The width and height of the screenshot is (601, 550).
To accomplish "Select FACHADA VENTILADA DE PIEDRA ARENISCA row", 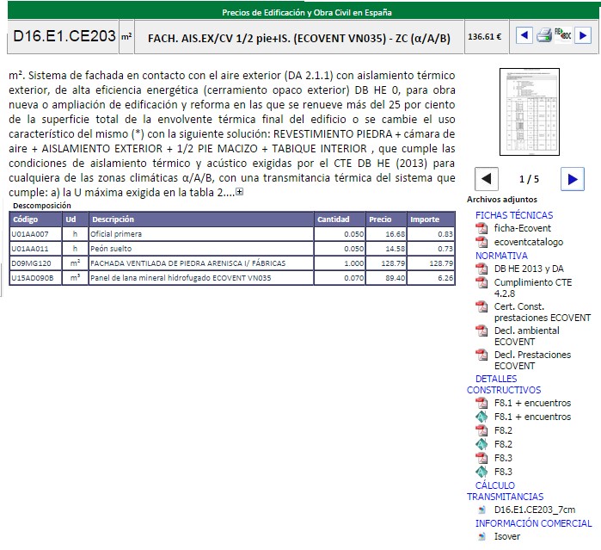I will pyautogui.click(x=232, y=263).
